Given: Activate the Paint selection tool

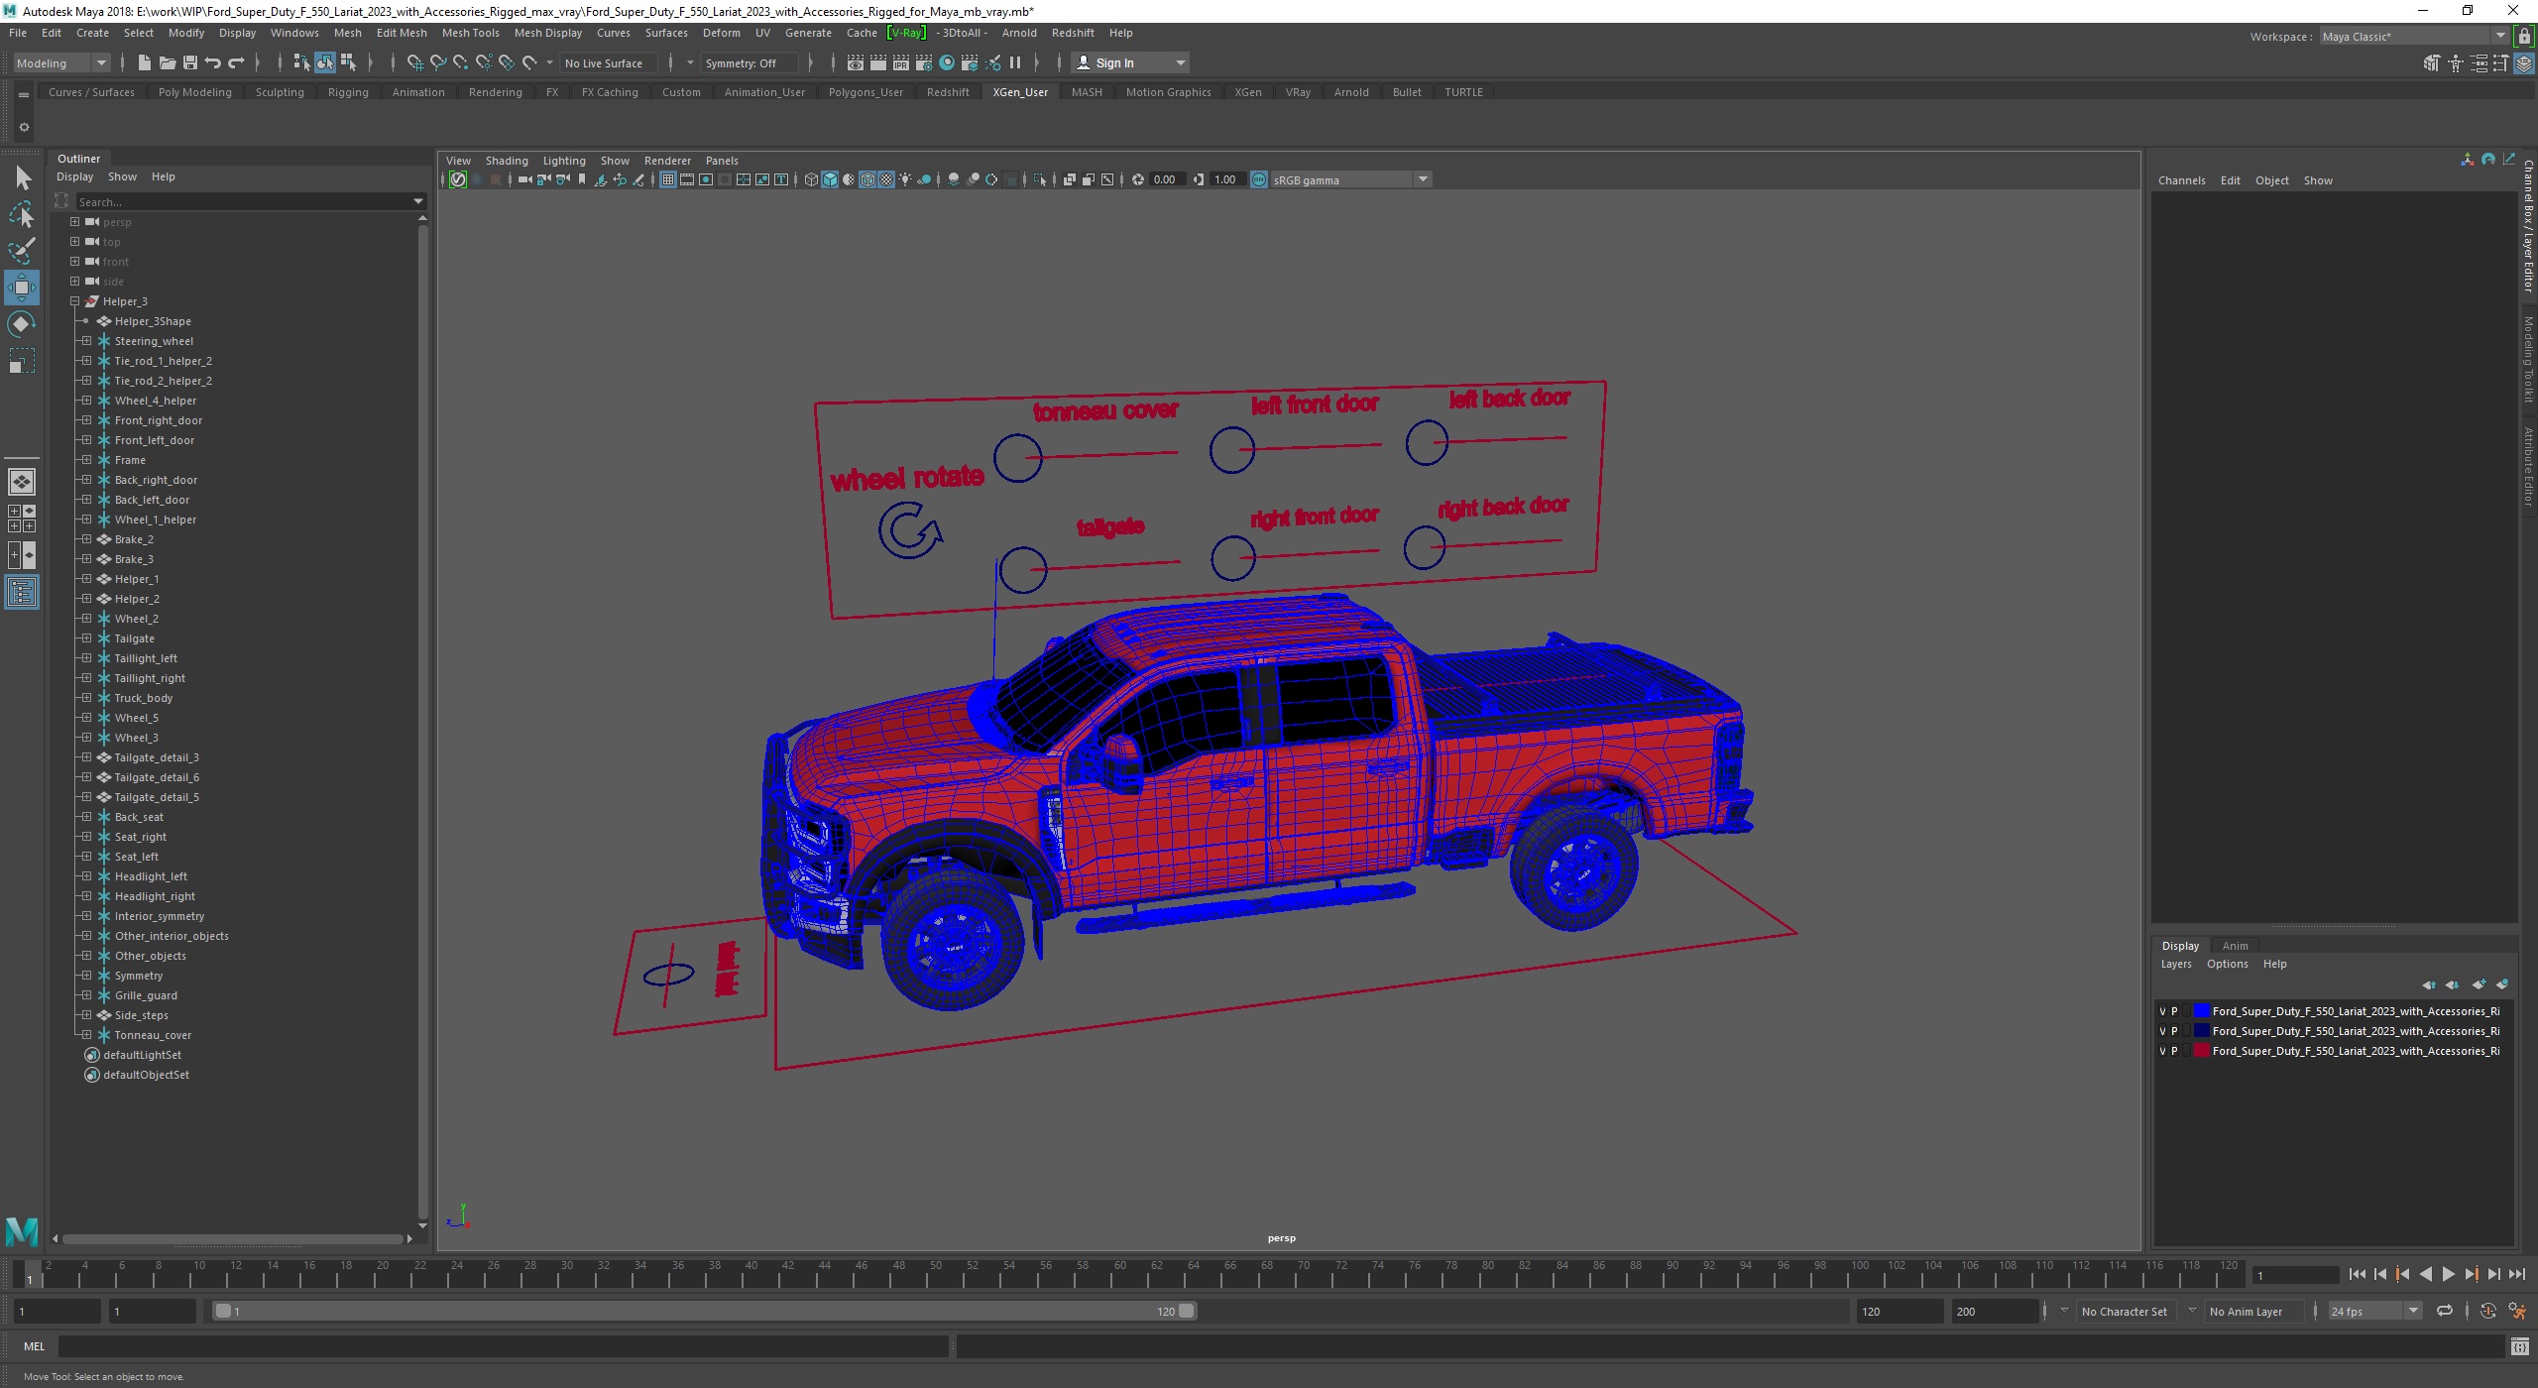Looking at the screenshot, I should [22, 251].
